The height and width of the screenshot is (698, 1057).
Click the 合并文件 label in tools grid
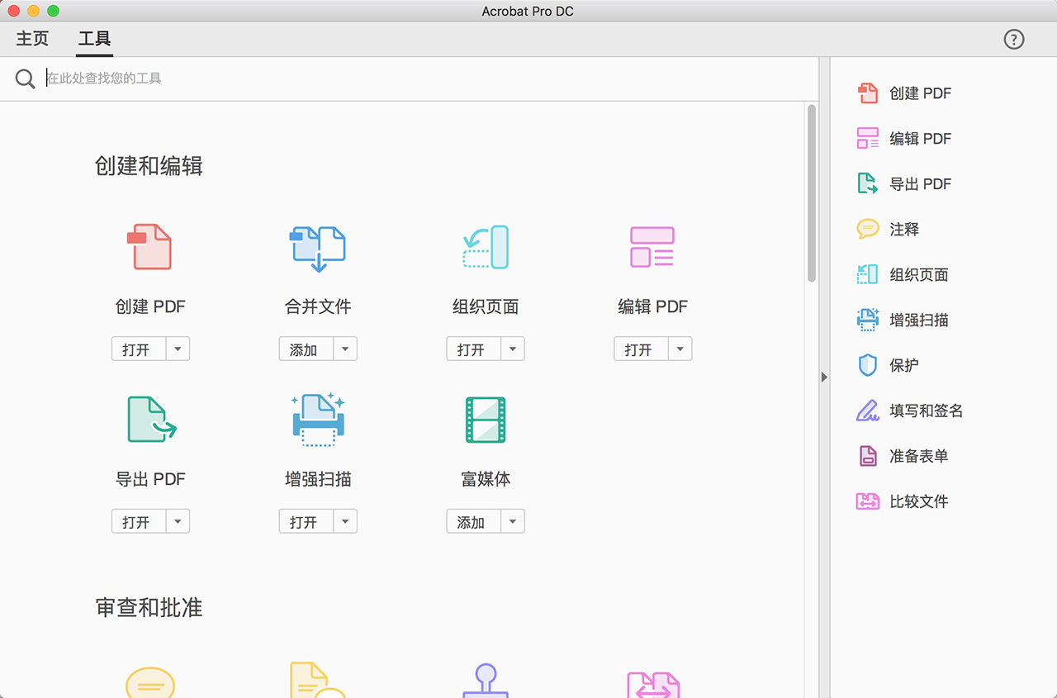tap(318, 306)
